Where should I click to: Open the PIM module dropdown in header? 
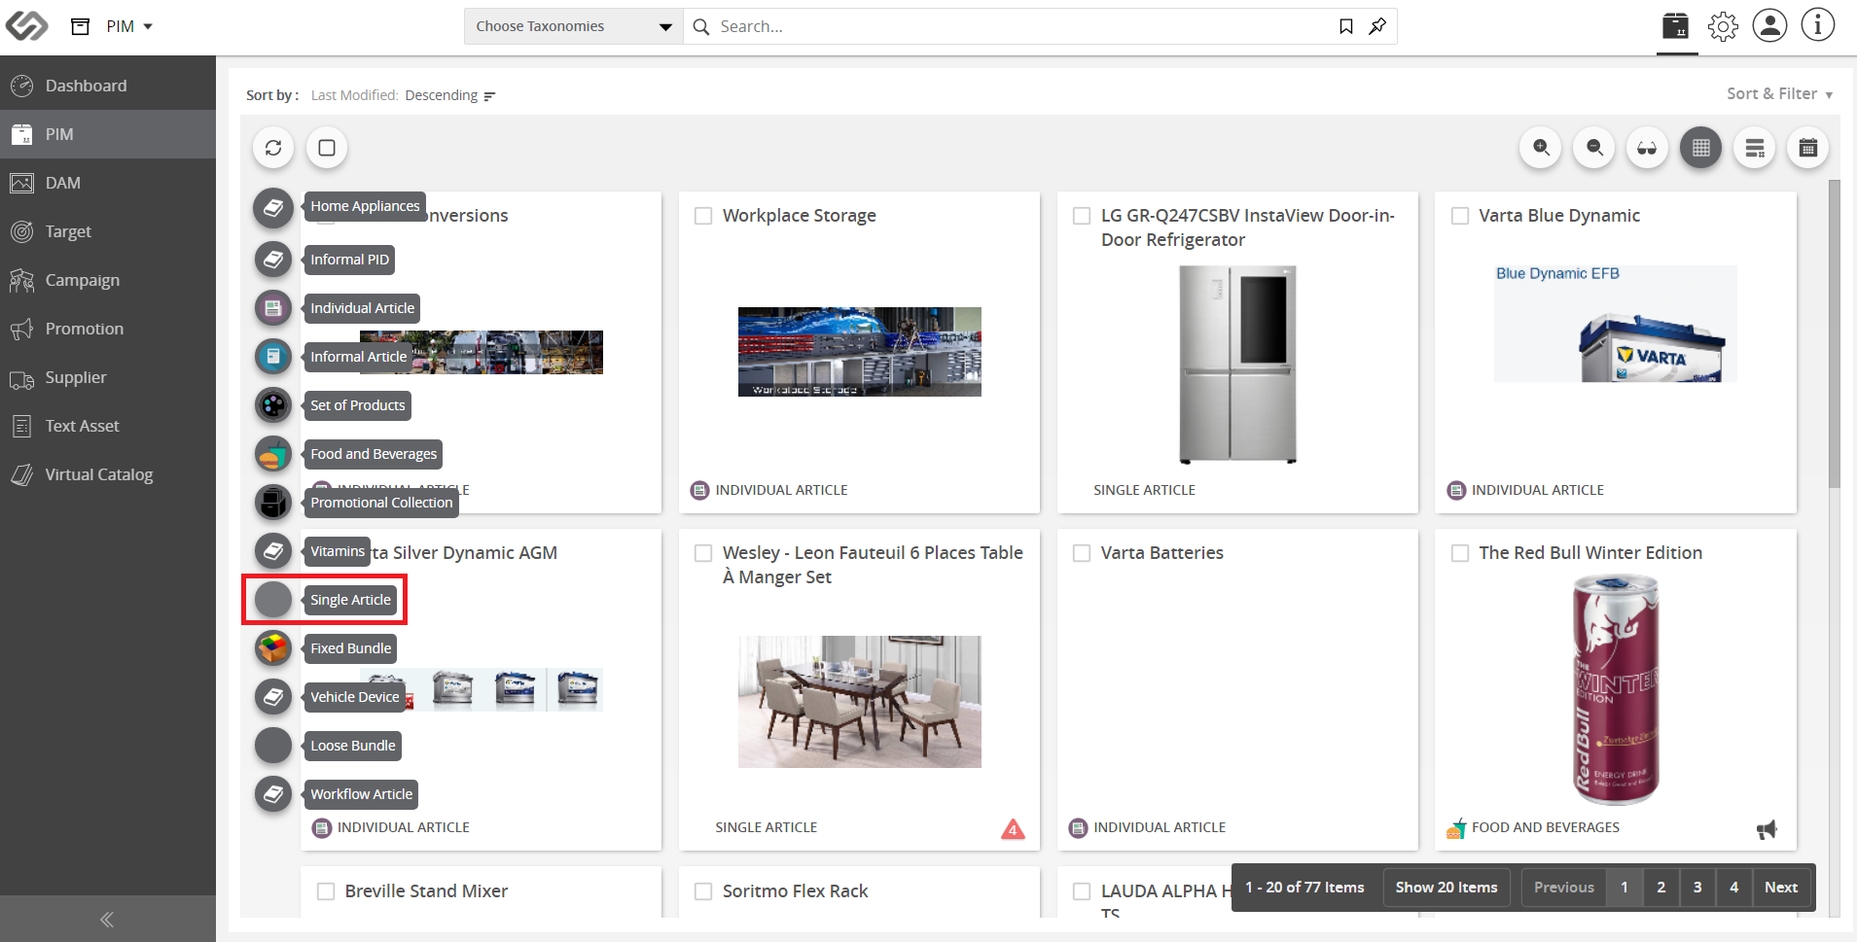(129, 26)
